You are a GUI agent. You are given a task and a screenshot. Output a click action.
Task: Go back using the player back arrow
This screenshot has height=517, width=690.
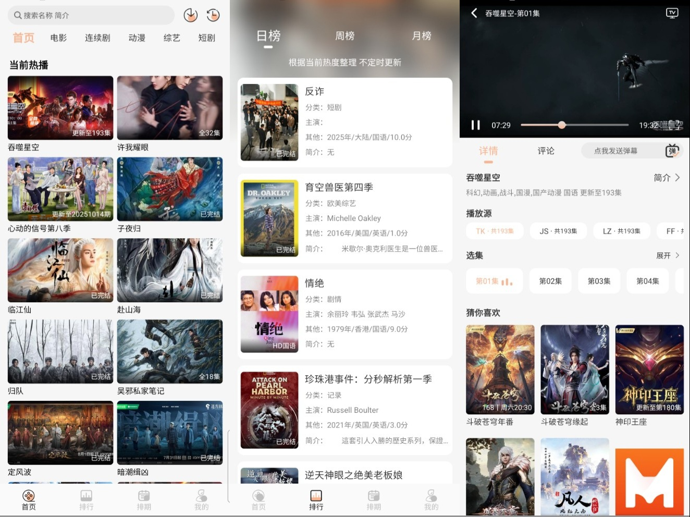474,13
